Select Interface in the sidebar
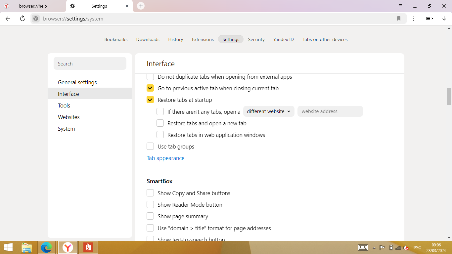The image size is (452, 254). [90, 94]
